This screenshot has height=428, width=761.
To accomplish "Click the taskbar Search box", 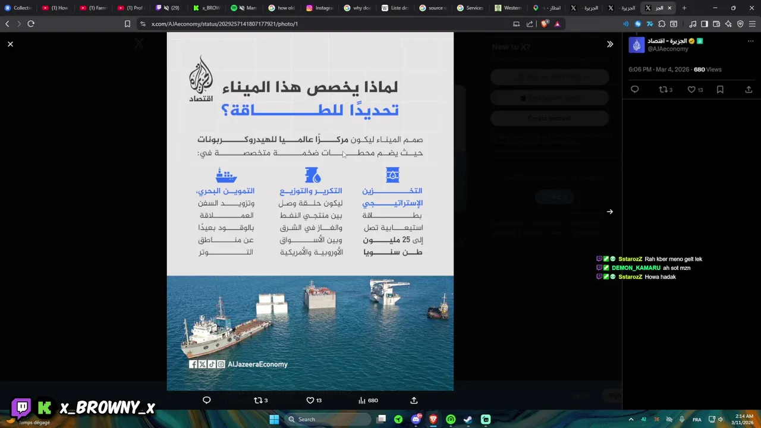I will tap(327, 419).
